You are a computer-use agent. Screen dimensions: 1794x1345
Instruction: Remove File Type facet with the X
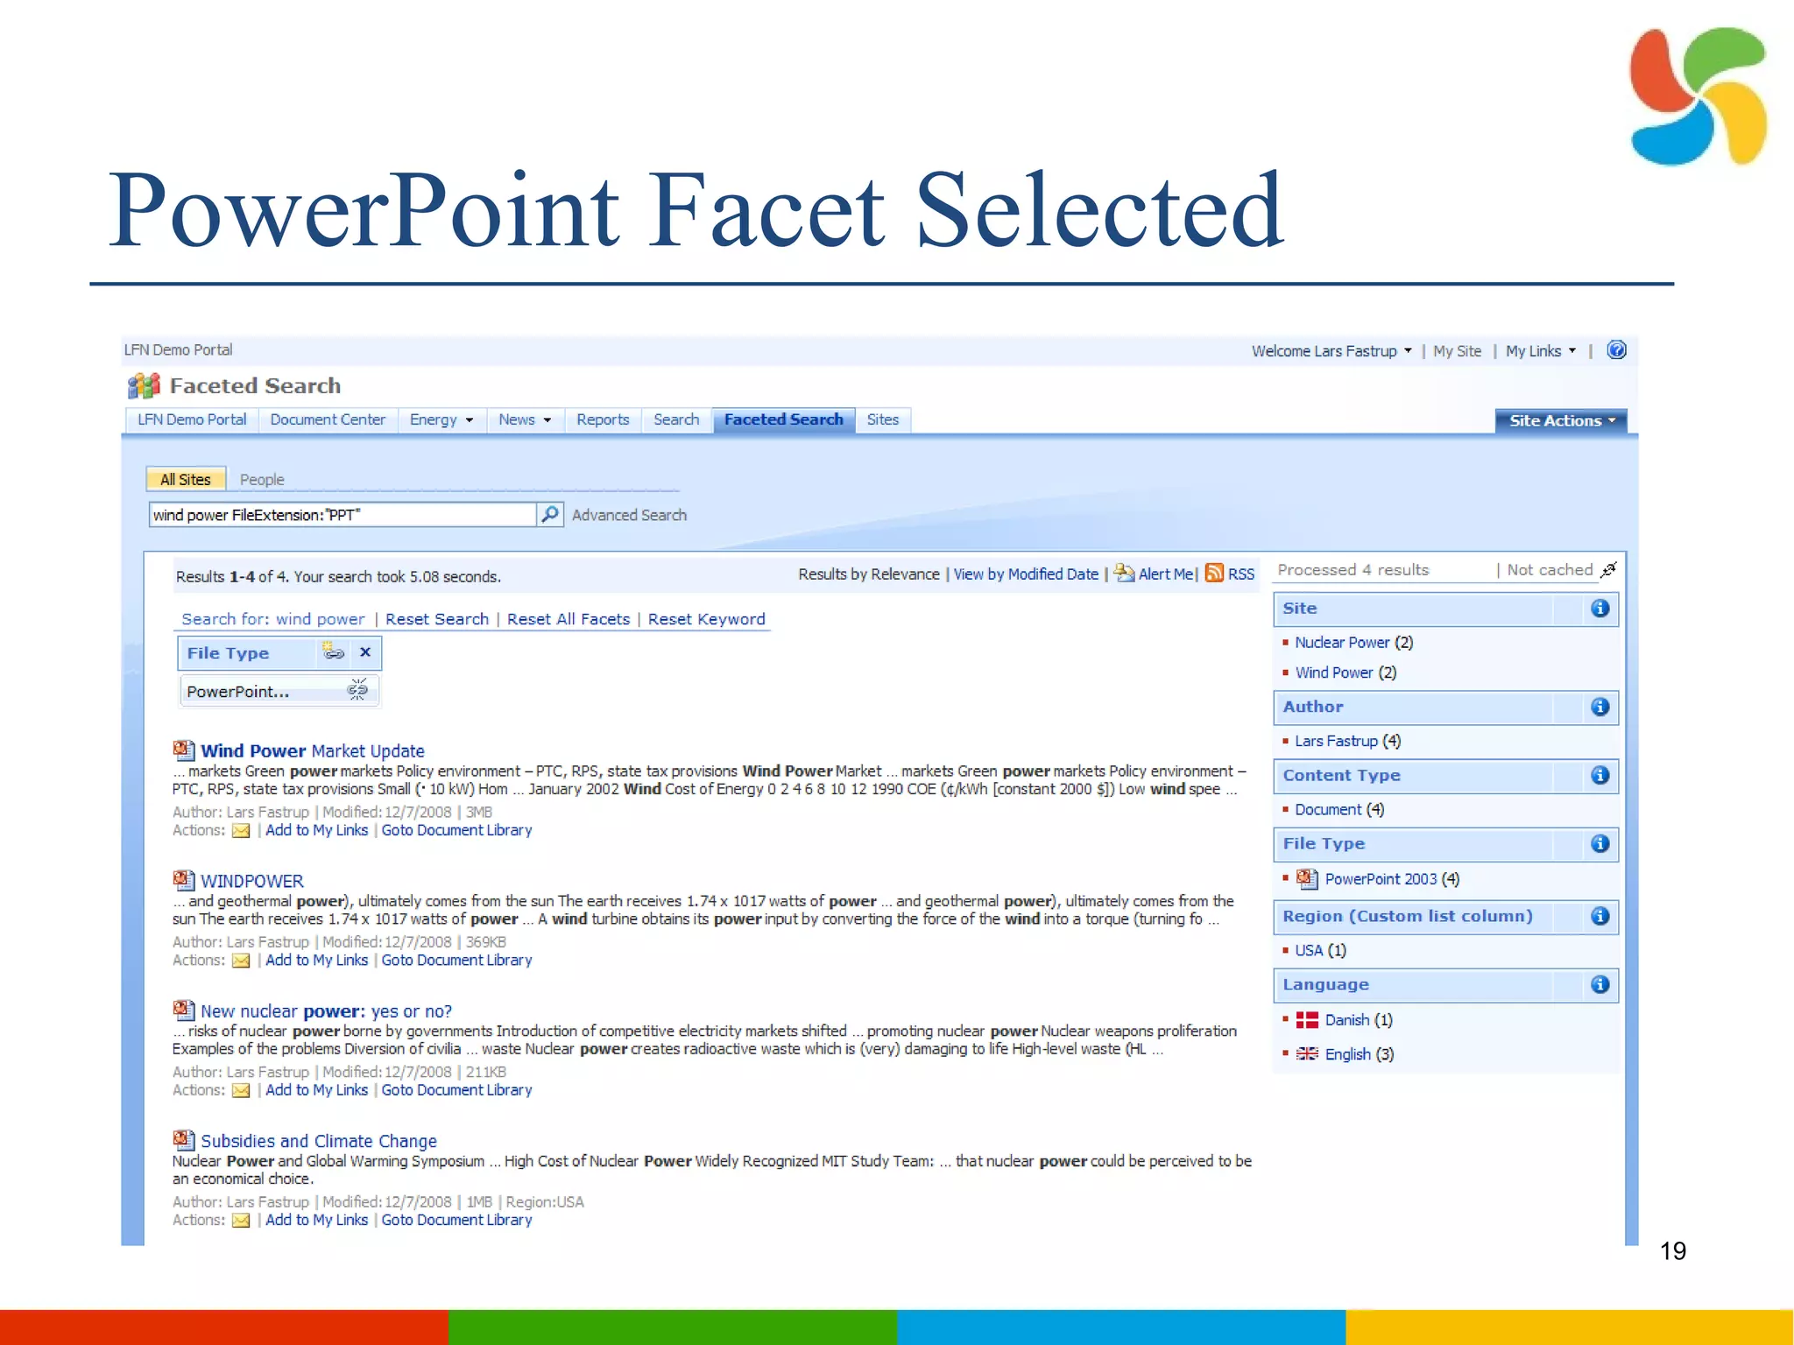tap(365, 651)
